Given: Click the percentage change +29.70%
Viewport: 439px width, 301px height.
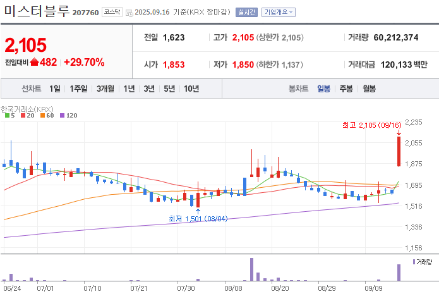Looking at the screenshot, I should 84,62.
